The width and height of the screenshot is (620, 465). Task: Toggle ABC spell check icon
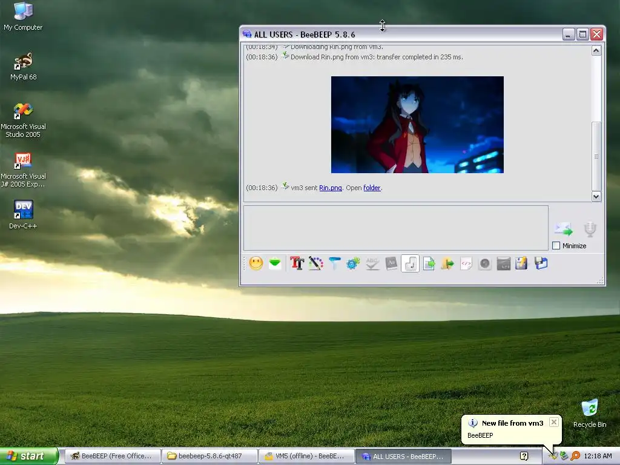tap(372, 263)
